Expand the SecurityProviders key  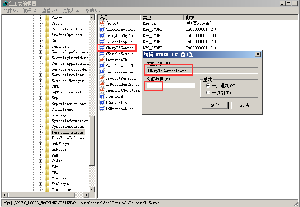pyautogui.click(x=41, y=58)
